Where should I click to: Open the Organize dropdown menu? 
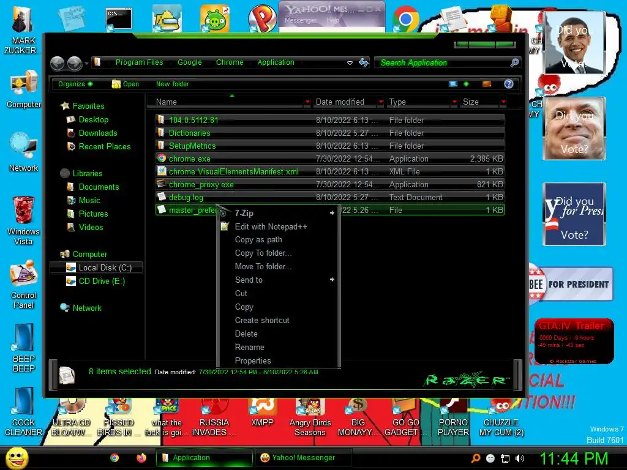75,84
